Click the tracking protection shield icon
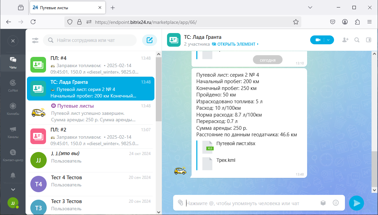 [x=70, y=22]
